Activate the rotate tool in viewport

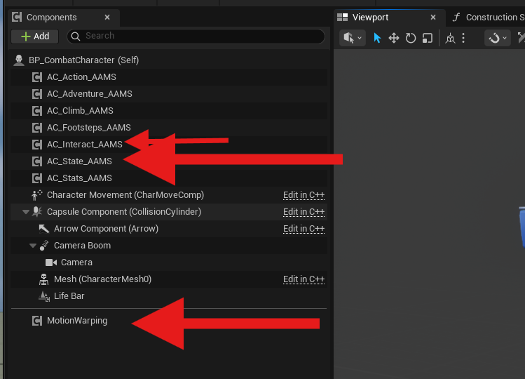coord(411,38)
